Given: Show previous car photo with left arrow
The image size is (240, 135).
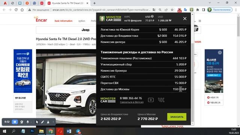Looking at the screenshot, I should [42, 88].
